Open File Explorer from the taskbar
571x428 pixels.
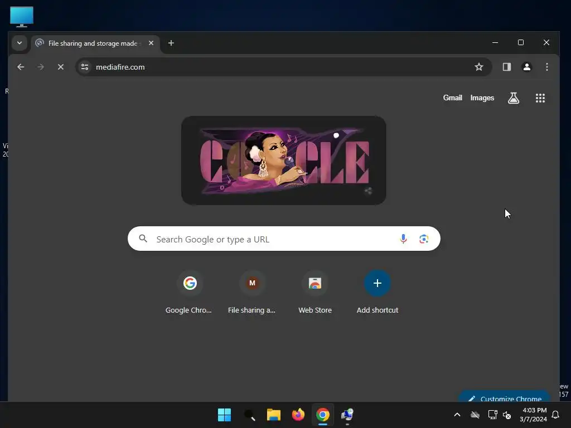(x=273, y=415)
